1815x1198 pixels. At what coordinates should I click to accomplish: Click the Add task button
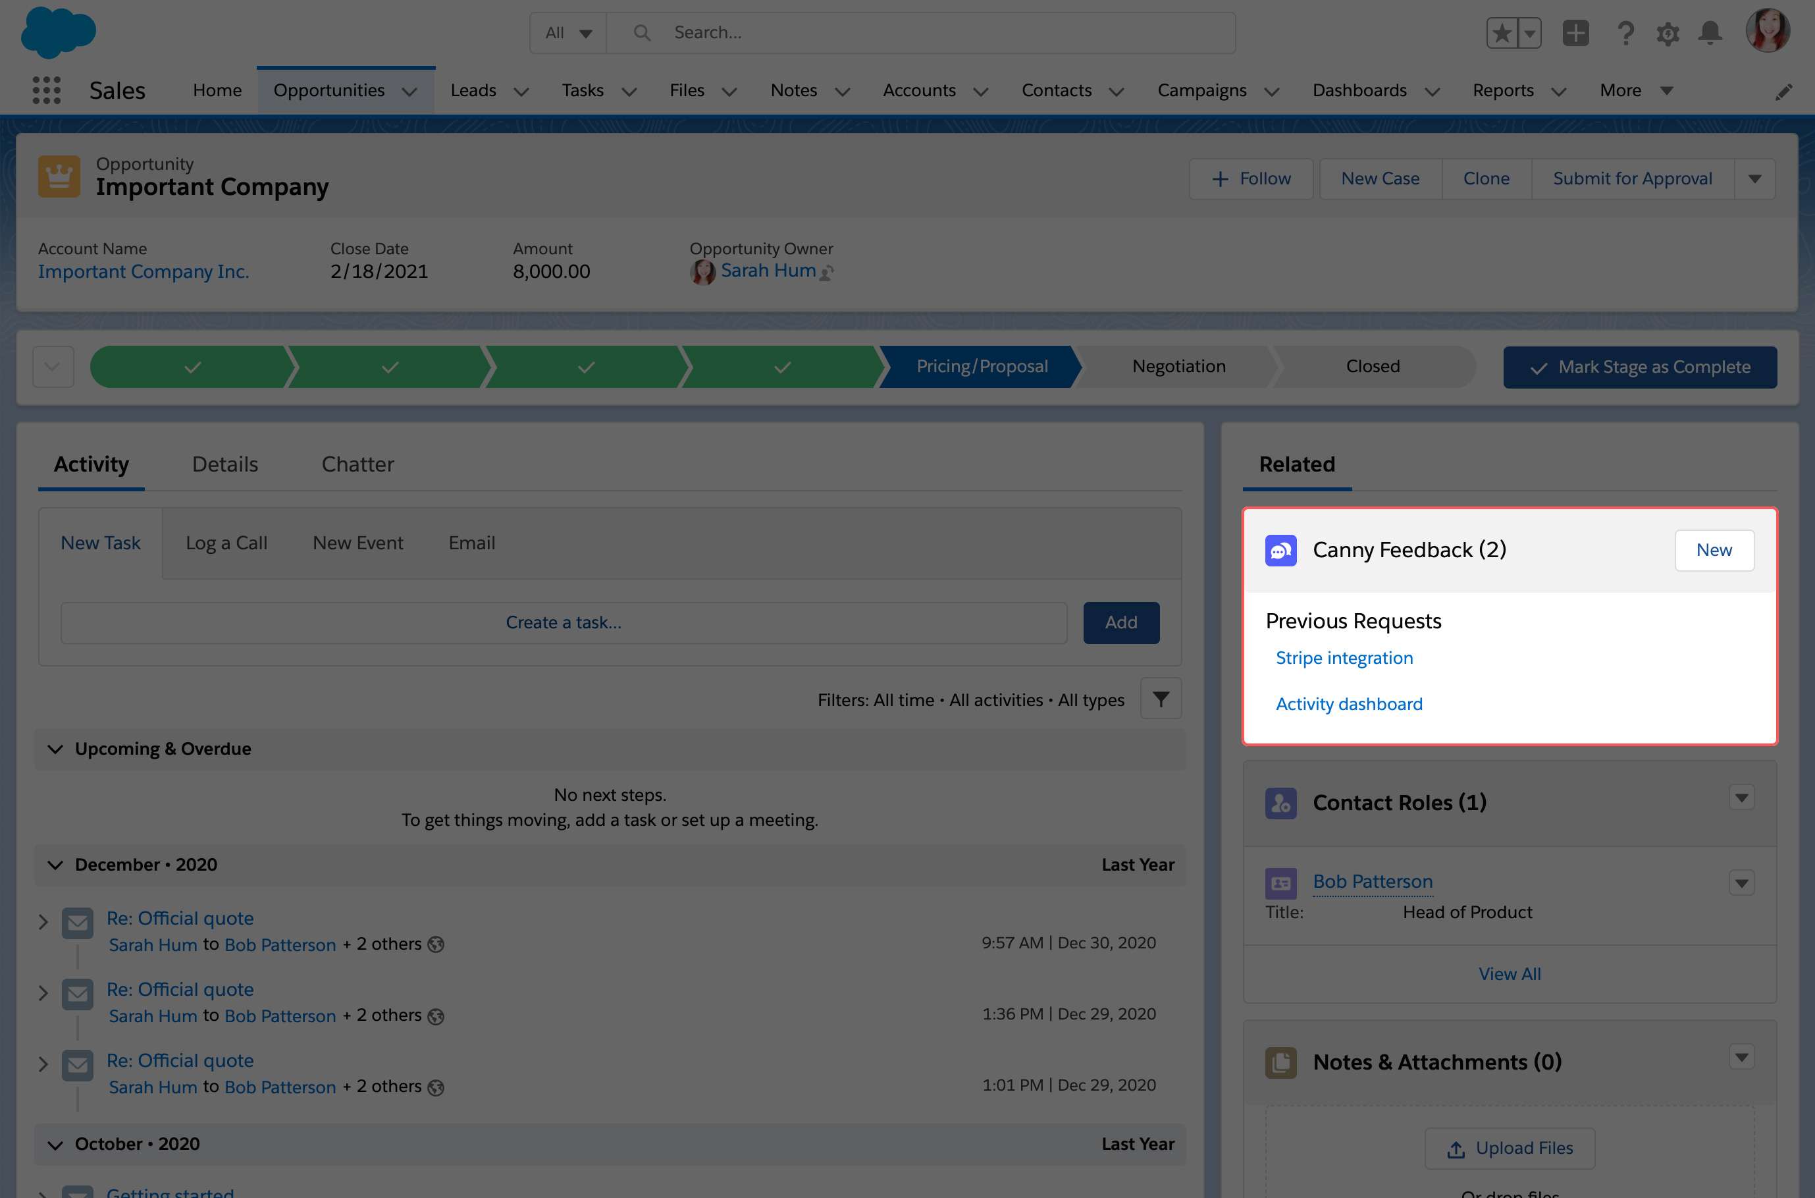click(x=1121, y=622)
